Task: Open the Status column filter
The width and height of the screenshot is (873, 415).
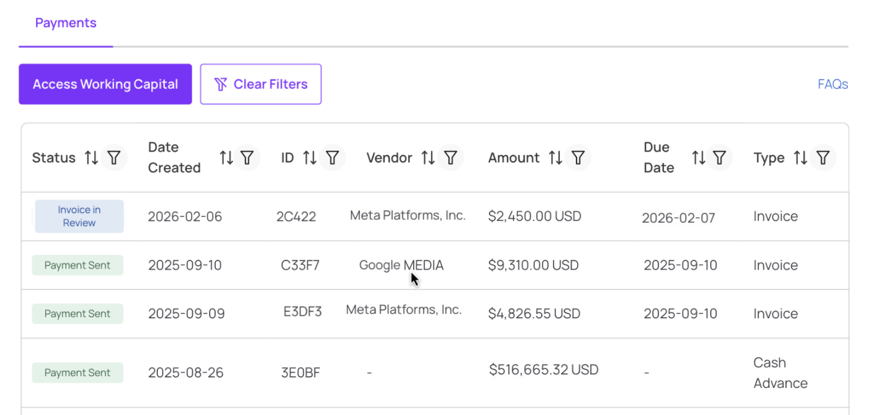Action: click(x=113, y=158)
